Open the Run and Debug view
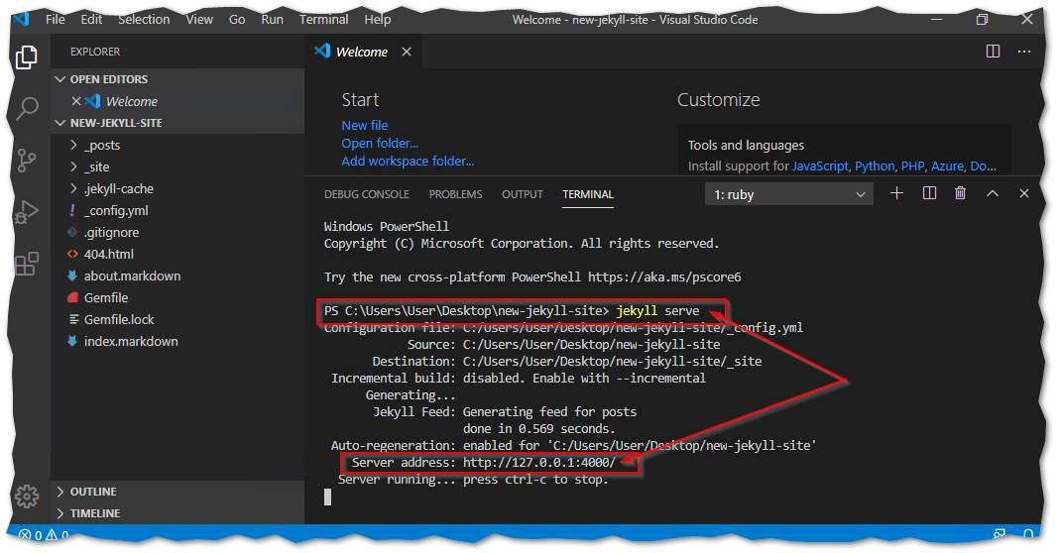This screenshot has width=1058, height=553. pyautogui.click(x=27, y=212)
